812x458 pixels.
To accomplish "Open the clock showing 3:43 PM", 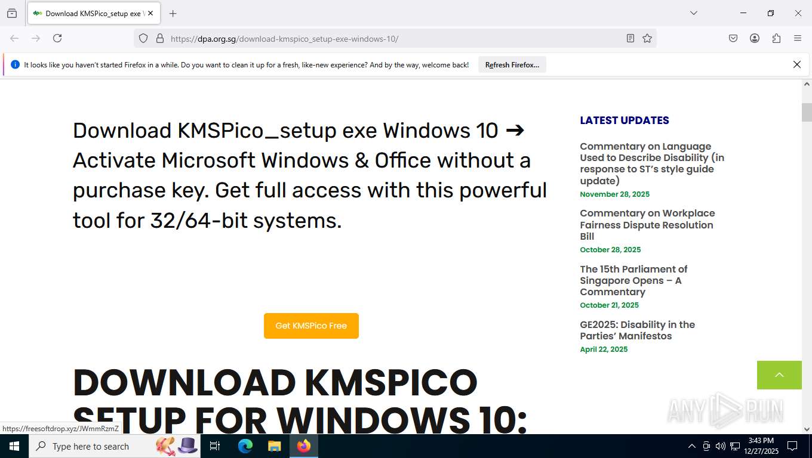I will pos(760,446).
